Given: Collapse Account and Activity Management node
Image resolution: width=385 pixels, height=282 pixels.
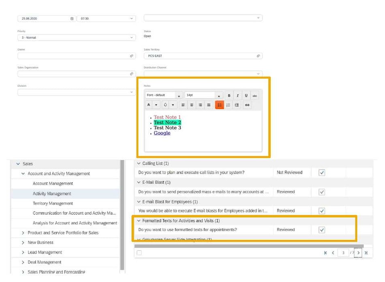Looking at the screenshot, I should click(23, 174).
